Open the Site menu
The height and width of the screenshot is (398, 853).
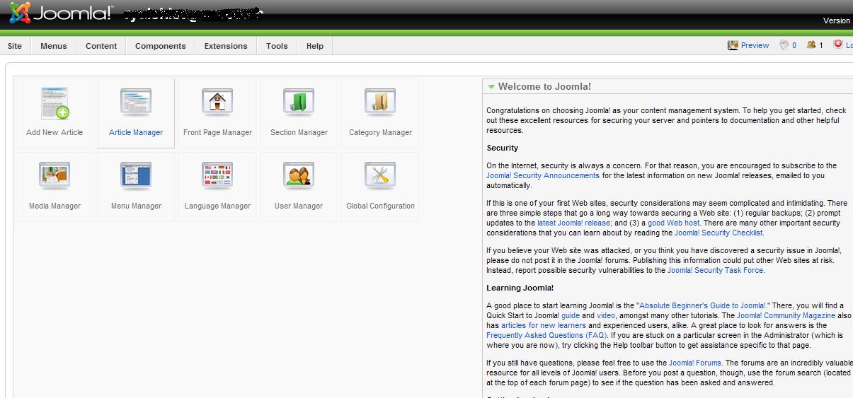pos(15,46)
